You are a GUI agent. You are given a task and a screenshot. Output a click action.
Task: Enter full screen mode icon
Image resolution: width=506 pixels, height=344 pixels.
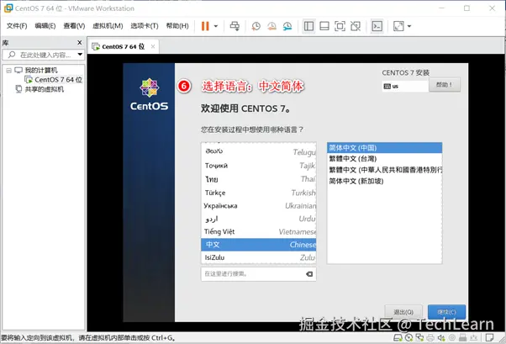click(340, 26)
